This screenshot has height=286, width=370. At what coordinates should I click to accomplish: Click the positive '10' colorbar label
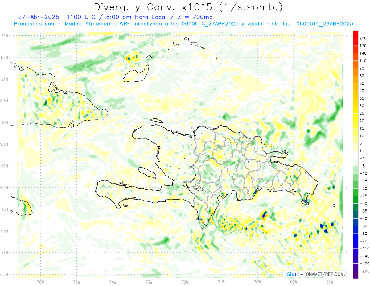[x=362, y=136]
